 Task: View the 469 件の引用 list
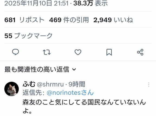(69, 20)
